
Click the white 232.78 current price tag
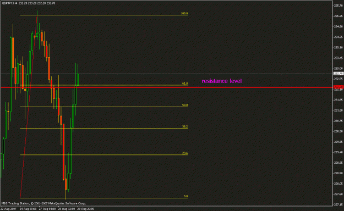338,74
